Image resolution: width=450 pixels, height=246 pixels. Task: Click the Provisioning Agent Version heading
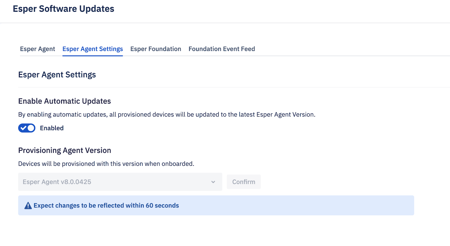(65, 150)
